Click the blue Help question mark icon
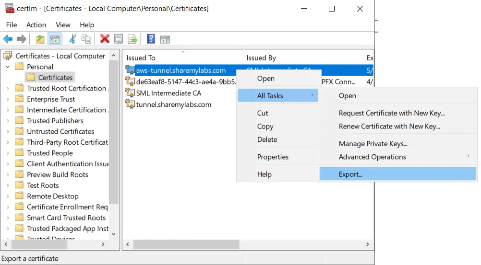The image size is (481, 265). coord(151,39)
